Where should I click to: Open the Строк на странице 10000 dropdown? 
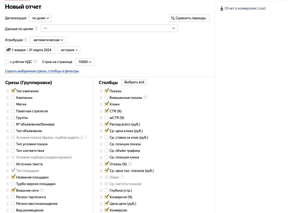[x=84, y=62]
